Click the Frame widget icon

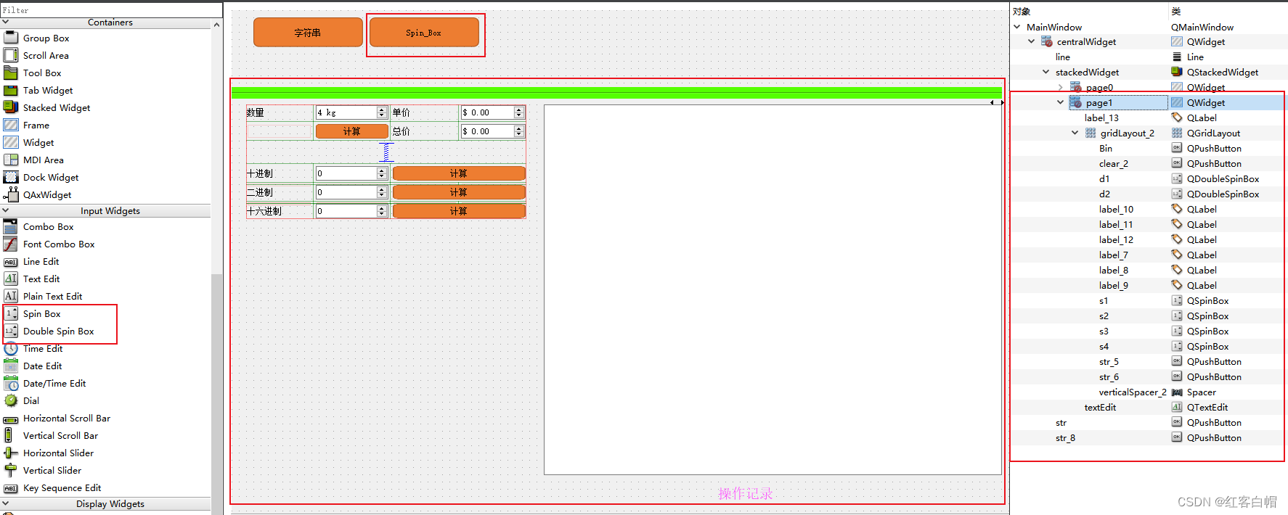click(x=11, y=125)
